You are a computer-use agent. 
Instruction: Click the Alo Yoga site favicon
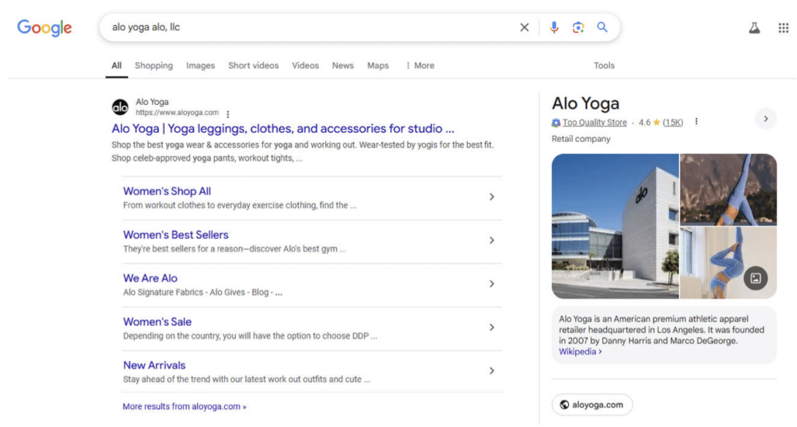120,107
